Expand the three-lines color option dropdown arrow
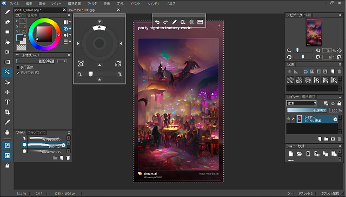This screenshot has width=346, height=197. [70, 42]
